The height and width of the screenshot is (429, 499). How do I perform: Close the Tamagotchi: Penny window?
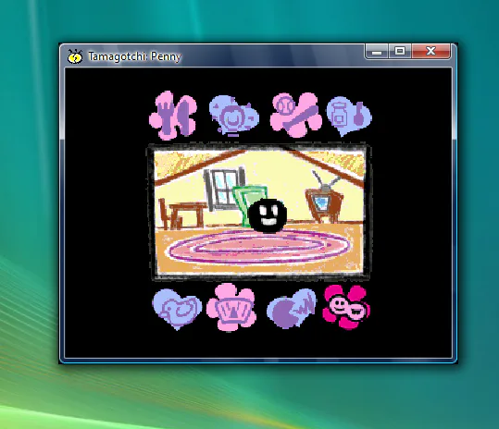430,52
